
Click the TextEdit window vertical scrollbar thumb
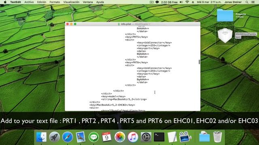pyautogui.click(x=199, y=62)
